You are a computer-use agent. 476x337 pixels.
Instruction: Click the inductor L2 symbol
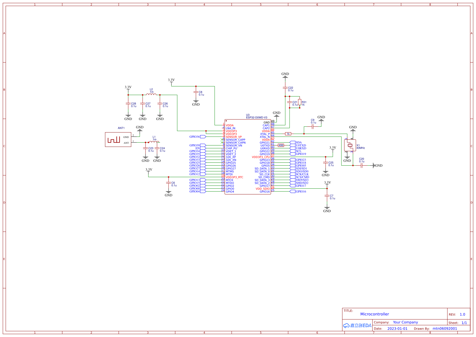[151, 94]
